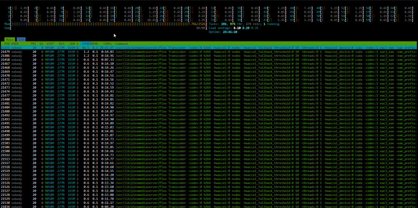Sort by the Command column header

(x=122, y=44)
